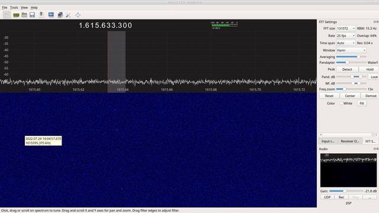This screenshot has width=379, height=213.
Task: Click the UDP audio streaming button
Action: click(327, 197)
